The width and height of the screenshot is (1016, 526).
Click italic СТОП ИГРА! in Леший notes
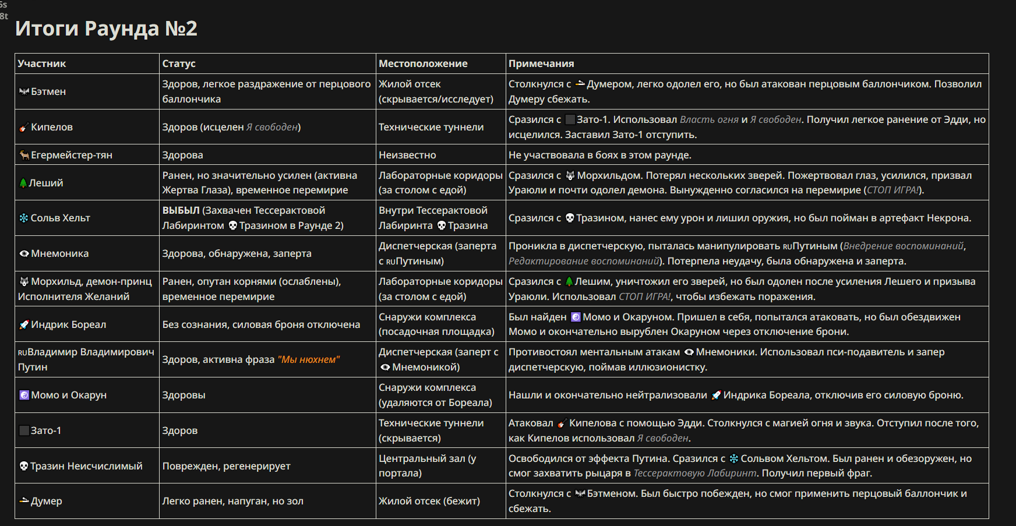click(x=893, y=190)
